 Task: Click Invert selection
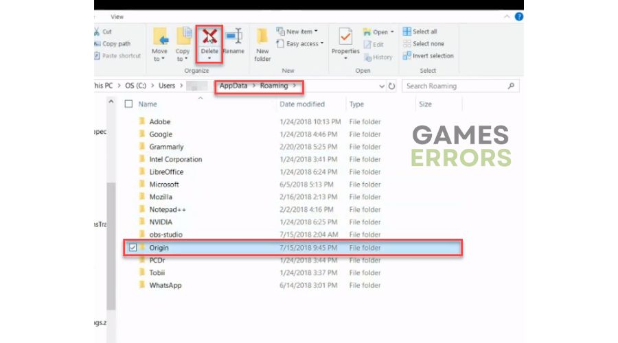(428, 56)
